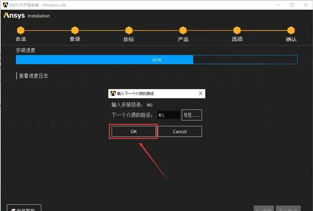Click the 下一步 next button

pyautogui.click(x=288, y=208)
